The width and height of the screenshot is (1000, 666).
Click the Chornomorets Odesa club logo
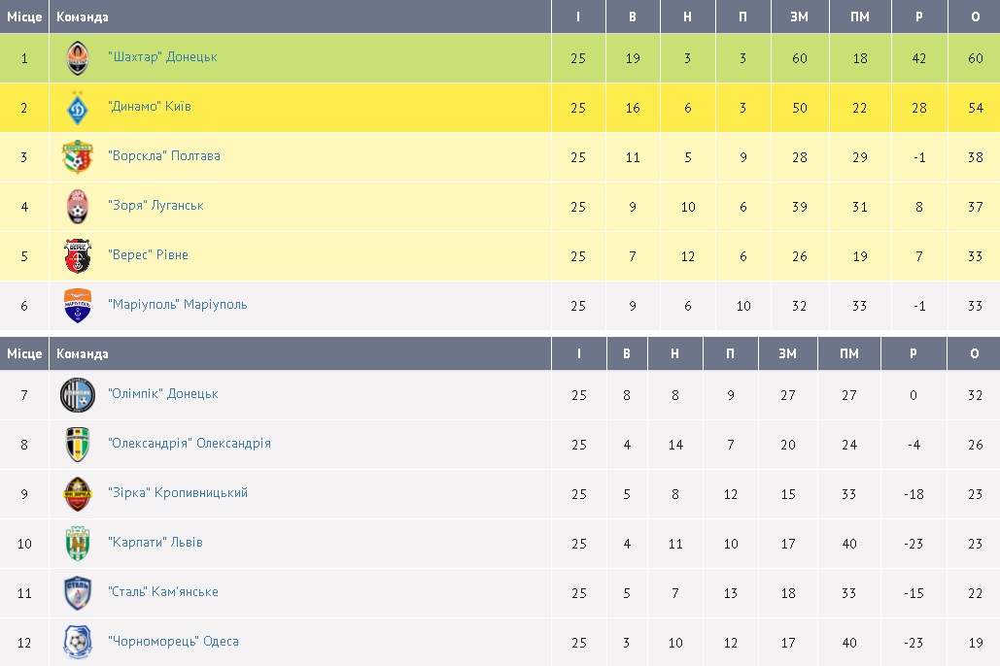point(78,643)
